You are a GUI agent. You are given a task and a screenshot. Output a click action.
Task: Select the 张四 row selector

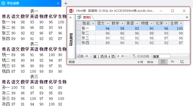78,43
